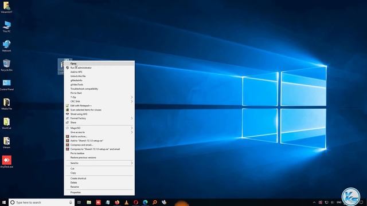
Task: Choose Restore previous versions
Action: 99,157
